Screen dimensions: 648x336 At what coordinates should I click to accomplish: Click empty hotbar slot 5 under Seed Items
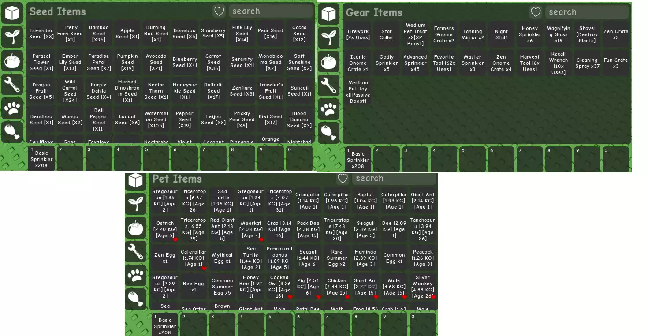click(x=156, y=158)
